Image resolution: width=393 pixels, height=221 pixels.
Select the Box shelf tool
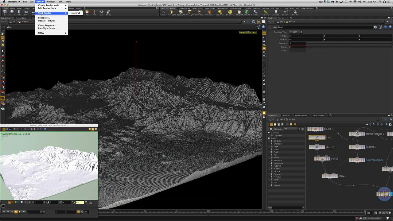coord(5,13)
